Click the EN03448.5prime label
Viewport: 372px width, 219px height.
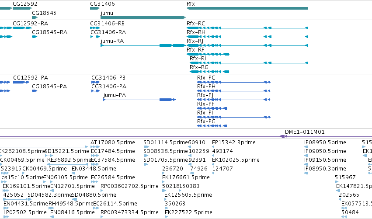[x=94, y=169]
